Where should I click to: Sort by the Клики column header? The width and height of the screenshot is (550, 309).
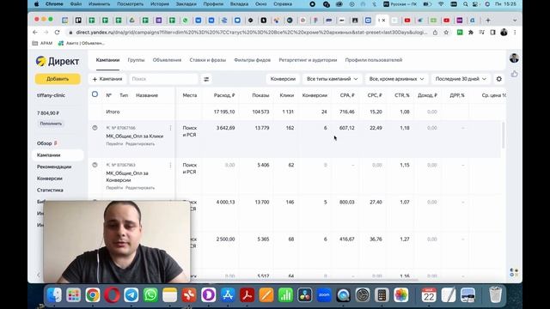[x=286, y=95]
